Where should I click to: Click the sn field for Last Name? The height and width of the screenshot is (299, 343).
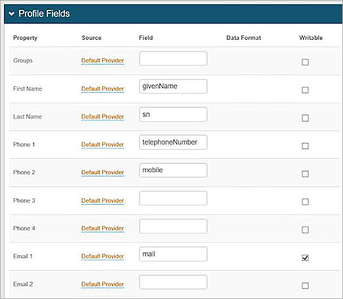pyautogui.click(x=173, y=114)
